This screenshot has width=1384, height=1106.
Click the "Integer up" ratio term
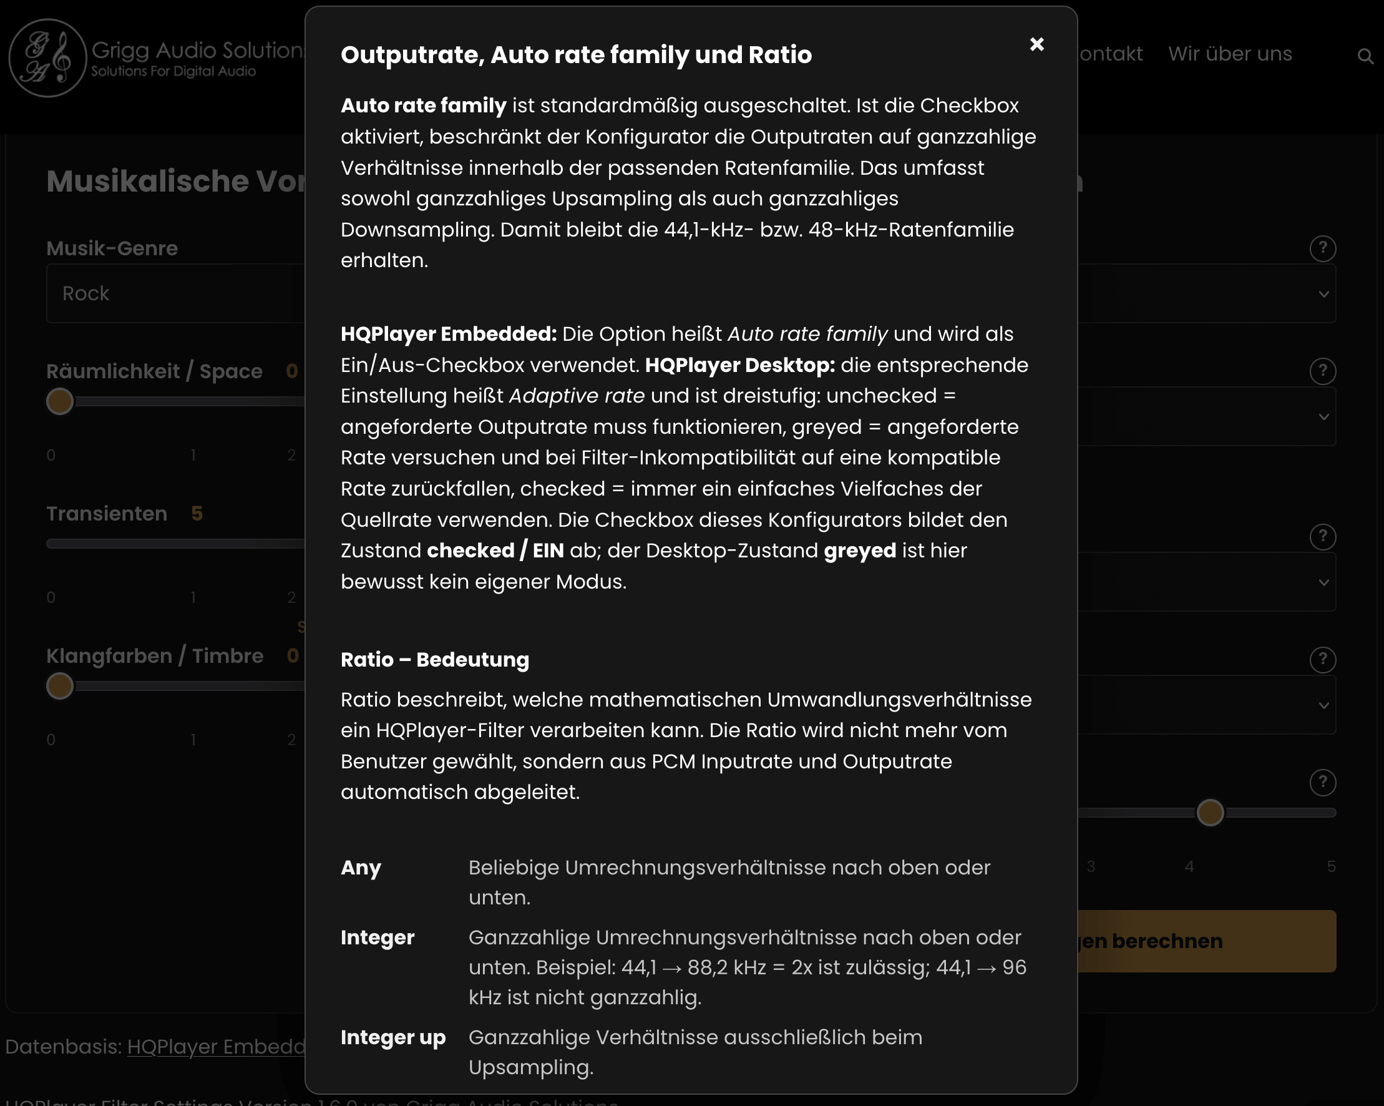click(x=393, y=1037)
